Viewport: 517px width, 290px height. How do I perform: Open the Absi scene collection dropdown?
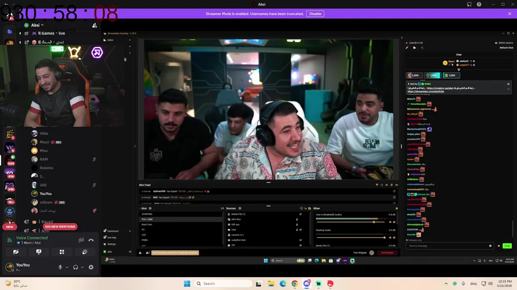coord(144,208)
